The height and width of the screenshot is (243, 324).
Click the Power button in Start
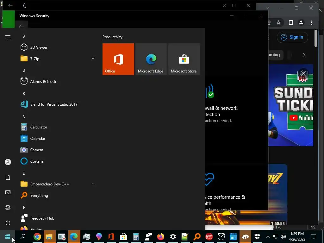[x=8, y=223]
